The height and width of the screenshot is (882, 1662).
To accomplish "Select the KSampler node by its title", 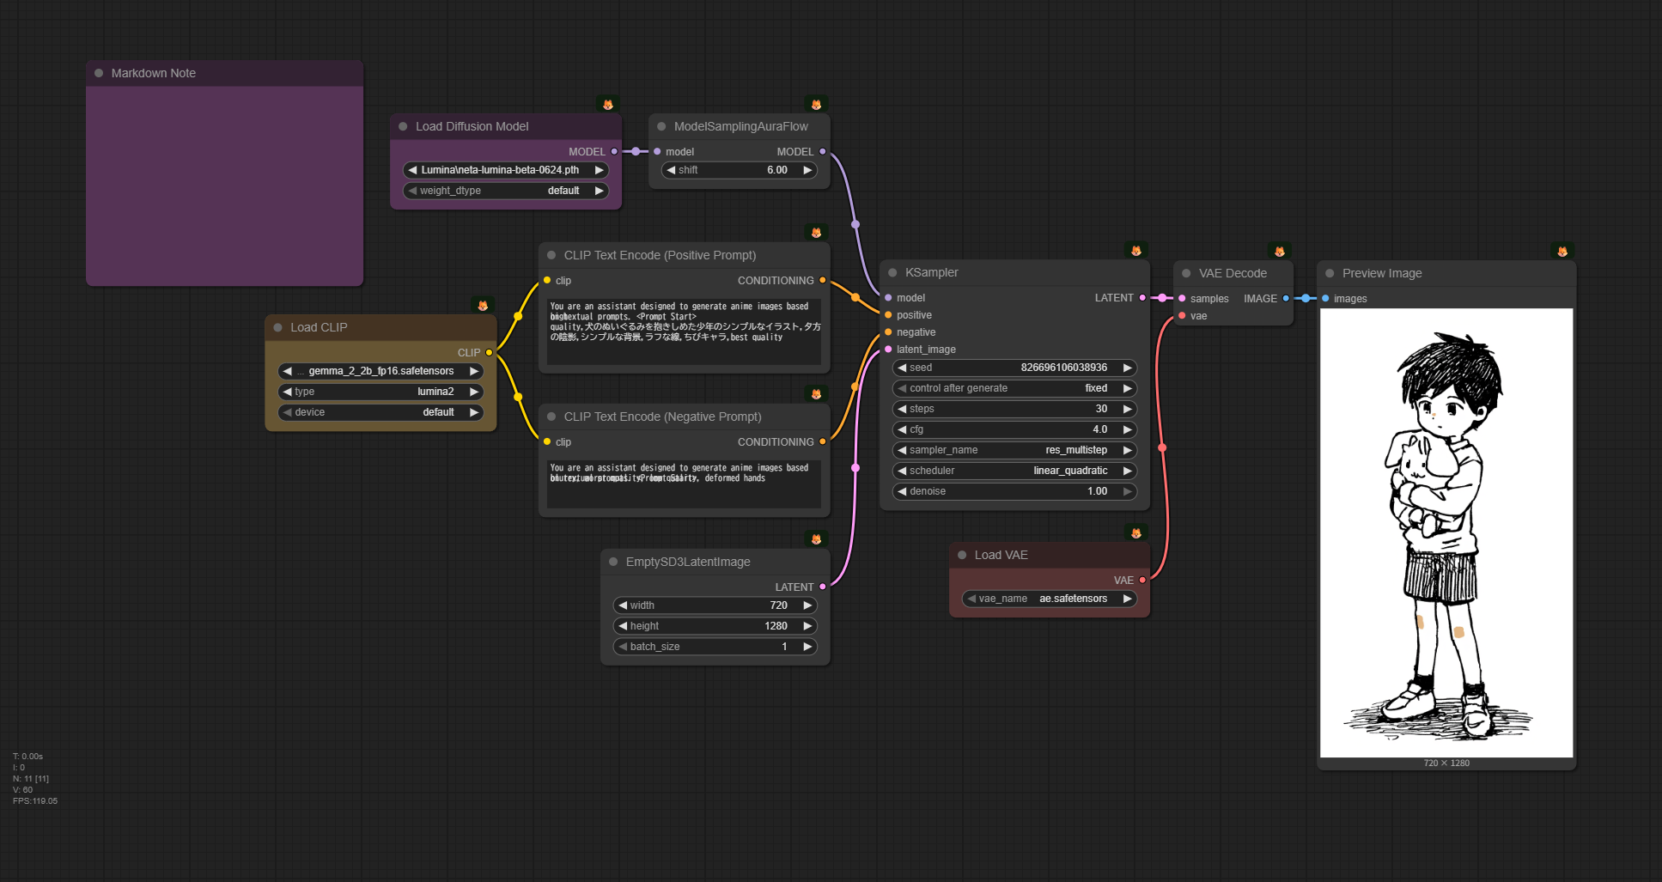I will (931, 272).
